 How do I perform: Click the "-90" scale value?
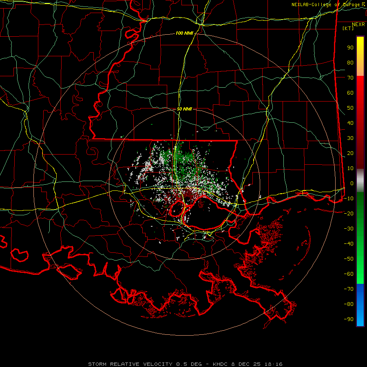pos(349,319)
